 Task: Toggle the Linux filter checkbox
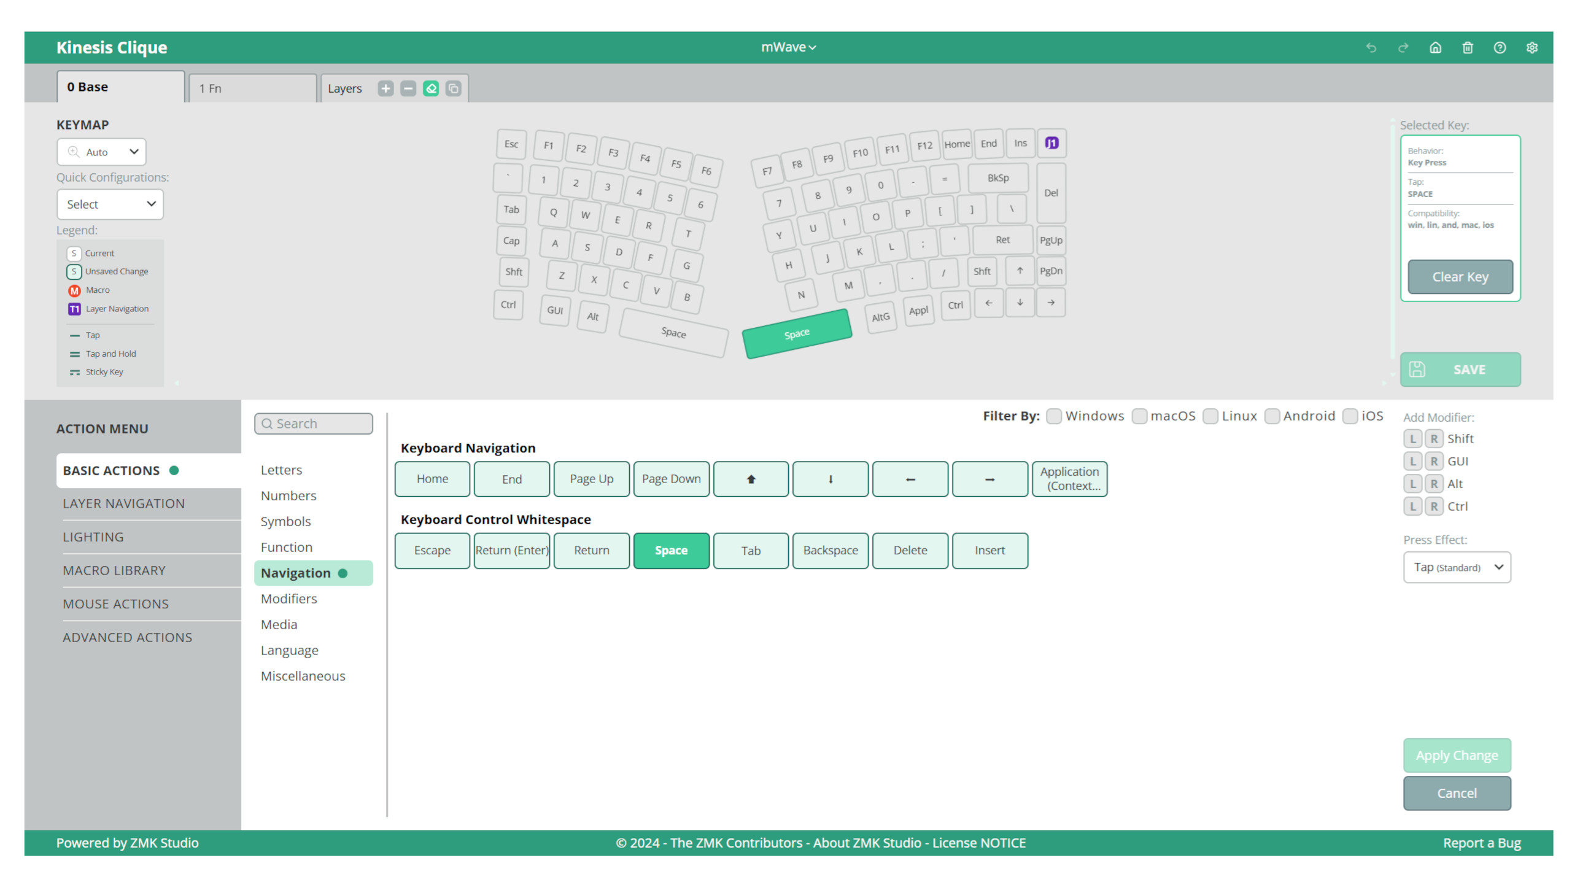coord(1210,416)
